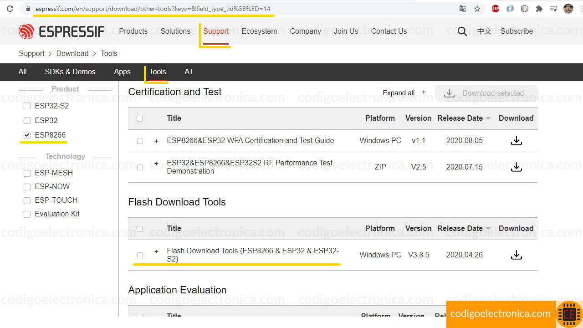Screen dimensions: 583x328
Task: Select the RF Performance Test row checkbox
Action: pos(140,167)
